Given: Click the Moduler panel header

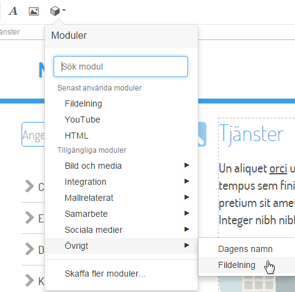Looking at the screenshot, I should 121,36.
